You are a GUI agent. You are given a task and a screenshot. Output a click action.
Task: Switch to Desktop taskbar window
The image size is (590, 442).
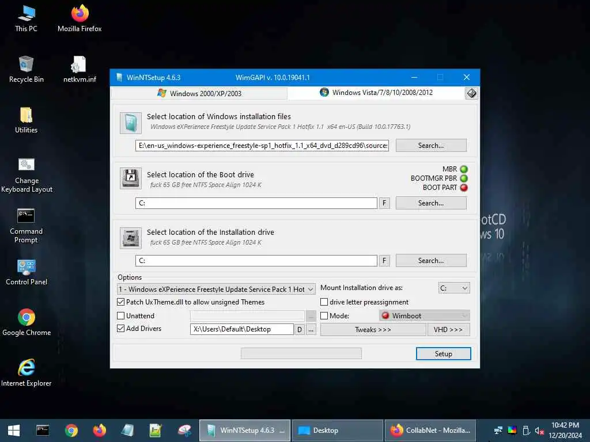click(x=338, y=430)
